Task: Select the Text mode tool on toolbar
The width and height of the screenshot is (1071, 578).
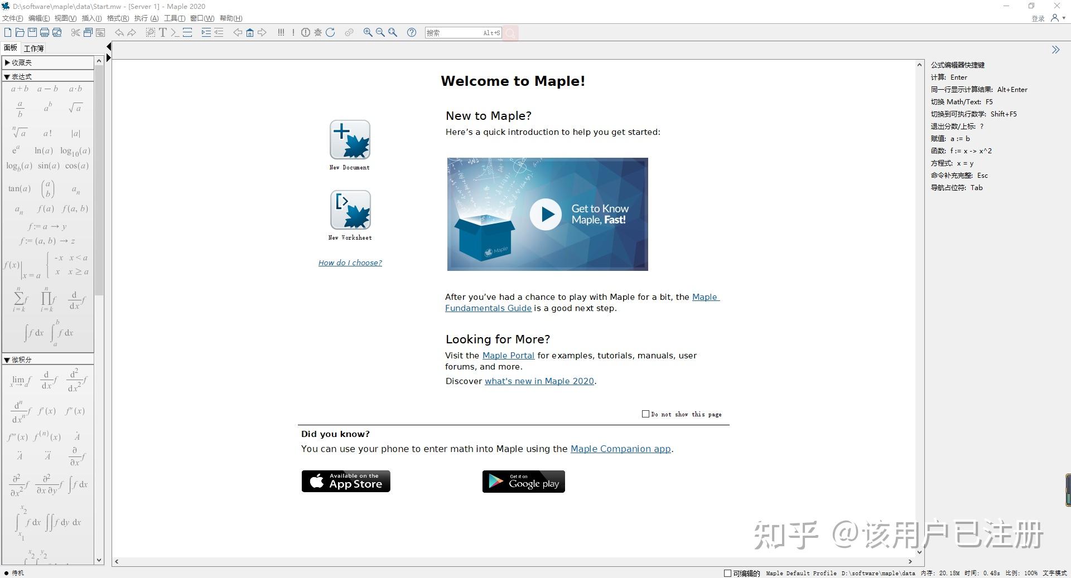Action: coord(162,32)
